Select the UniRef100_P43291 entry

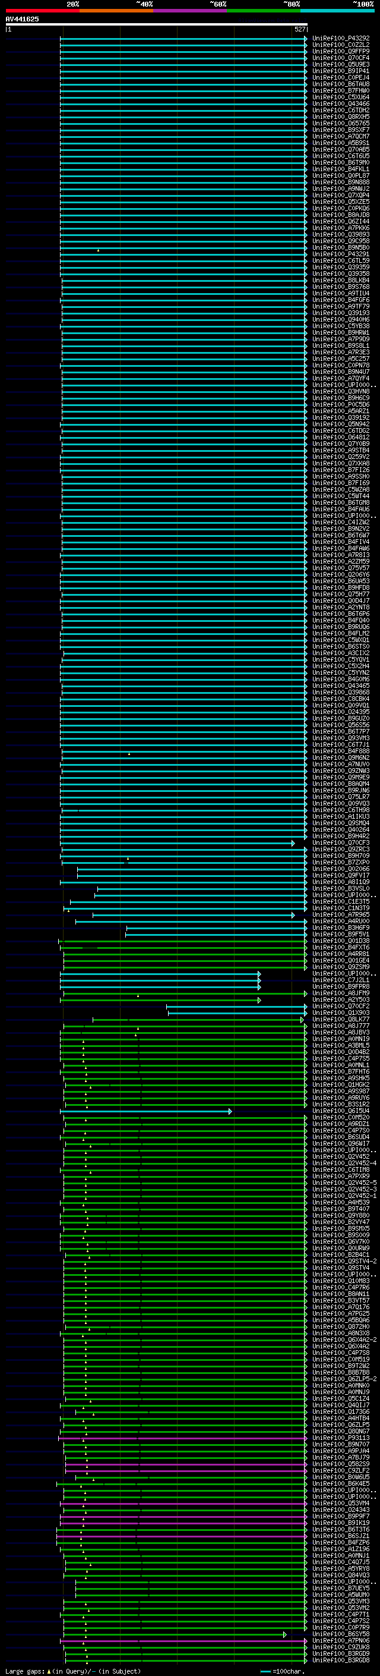click(340, 254)
